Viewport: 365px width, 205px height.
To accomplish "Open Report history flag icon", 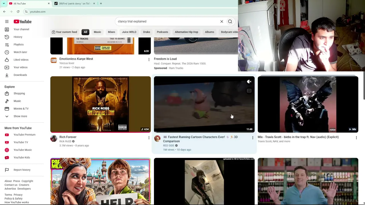I will coord(7,170).
